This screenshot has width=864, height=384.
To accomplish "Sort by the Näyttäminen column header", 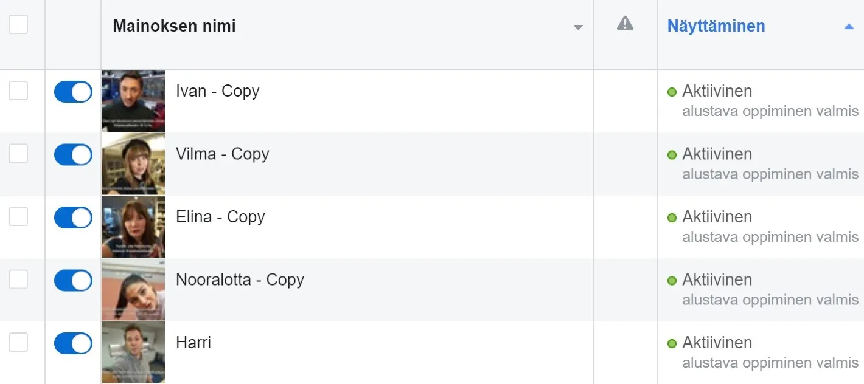I will (x=716, y=26).
